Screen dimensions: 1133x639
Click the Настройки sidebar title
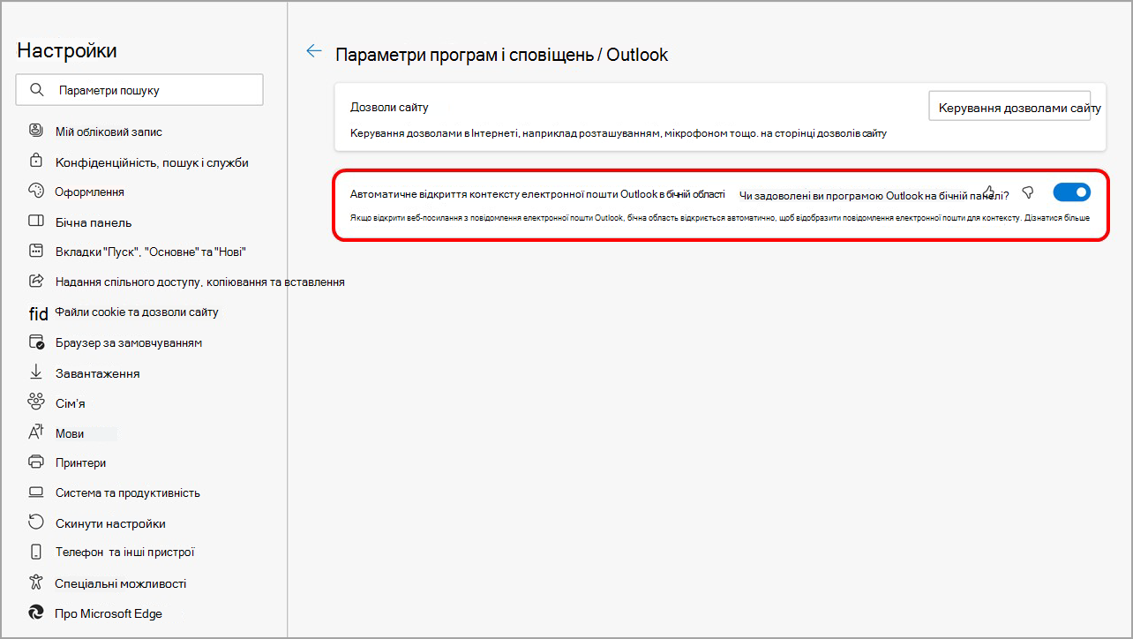coord(66,50)
